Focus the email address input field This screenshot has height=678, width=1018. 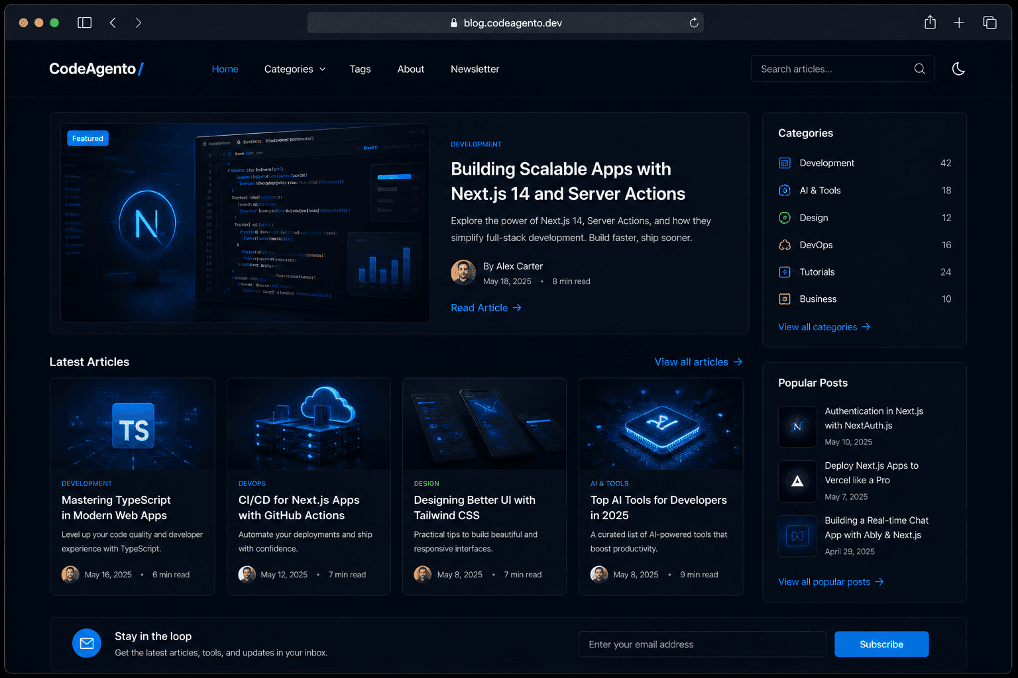coord(702,644)
